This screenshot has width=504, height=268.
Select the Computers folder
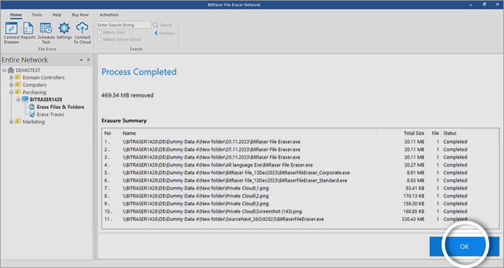point(34,85)
